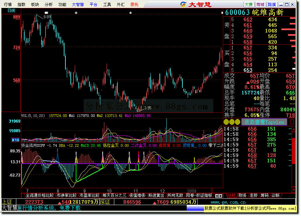Open the 分析 menu
The width and height of the screenshot is (301, 216).
(49, 4)
